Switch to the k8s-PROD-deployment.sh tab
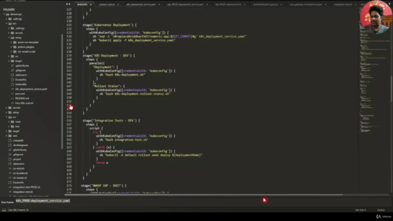The height and width of the screenshot is (221, 393). pyautogui.click(x=228, y=4)
